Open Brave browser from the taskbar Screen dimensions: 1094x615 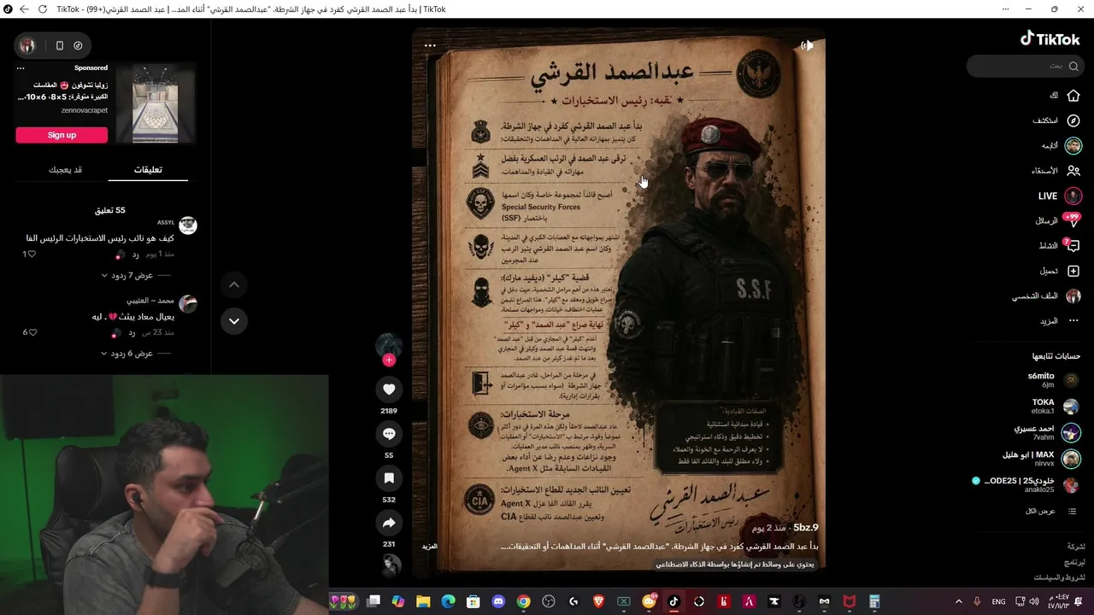(598, 601)
